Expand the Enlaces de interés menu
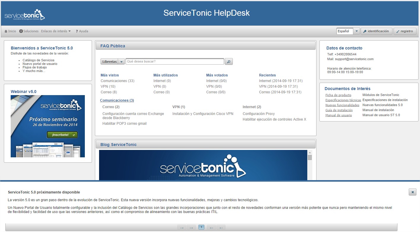 (56, 31)
